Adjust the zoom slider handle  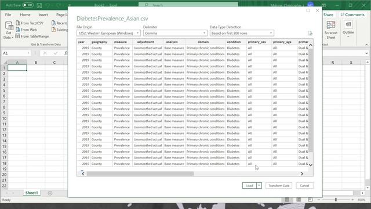(x=336, y=200)
